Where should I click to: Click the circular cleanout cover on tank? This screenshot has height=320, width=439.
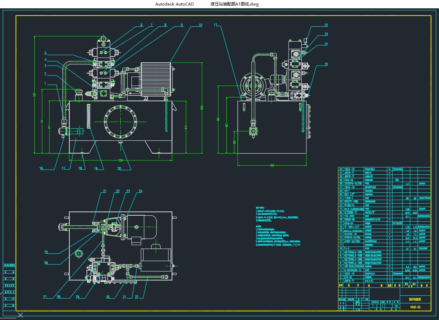[x=121, y=122]
